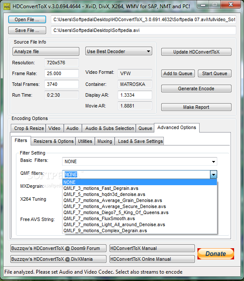Open the Queue tab
Image resolution: width=244 pixels, height=281 pixels.
(x=145, y=128)
